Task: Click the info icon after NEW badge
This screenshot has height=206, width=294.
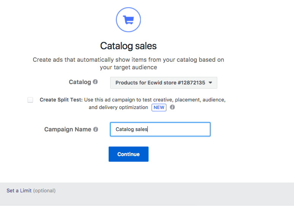Action: click(172, 107)
